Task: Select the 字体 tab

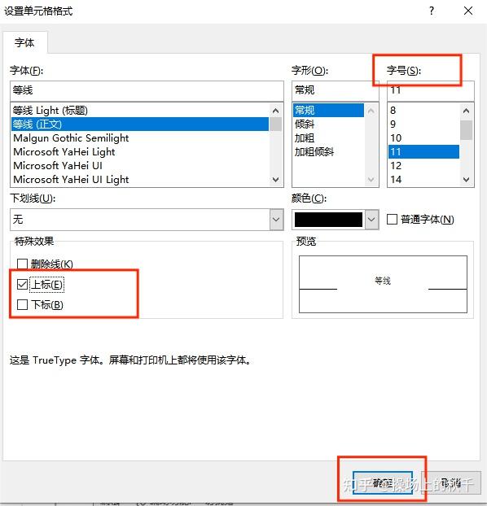Action: (24, 42)
